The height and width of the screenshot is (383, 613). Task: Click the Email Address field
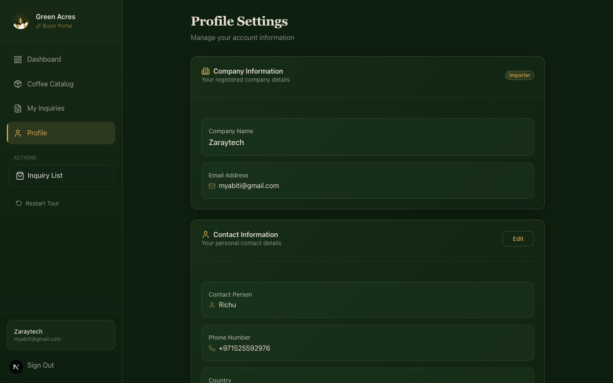[368, 181]
